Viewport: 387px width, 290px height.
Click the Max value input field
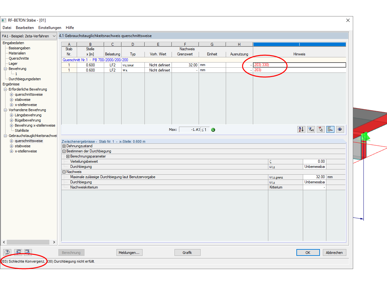click(190, 130)
